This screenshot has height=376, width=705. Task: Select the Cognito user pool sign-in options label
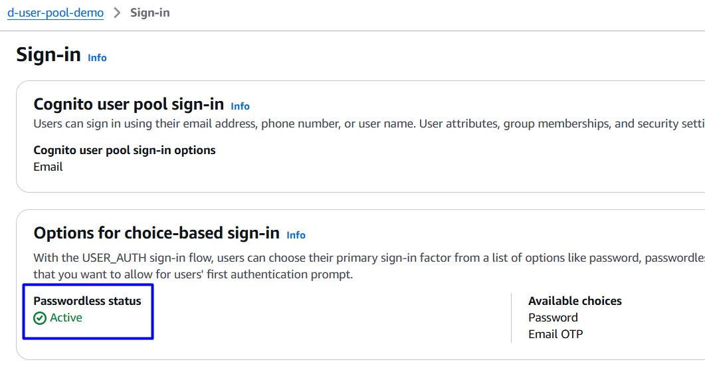click(124, 150)
